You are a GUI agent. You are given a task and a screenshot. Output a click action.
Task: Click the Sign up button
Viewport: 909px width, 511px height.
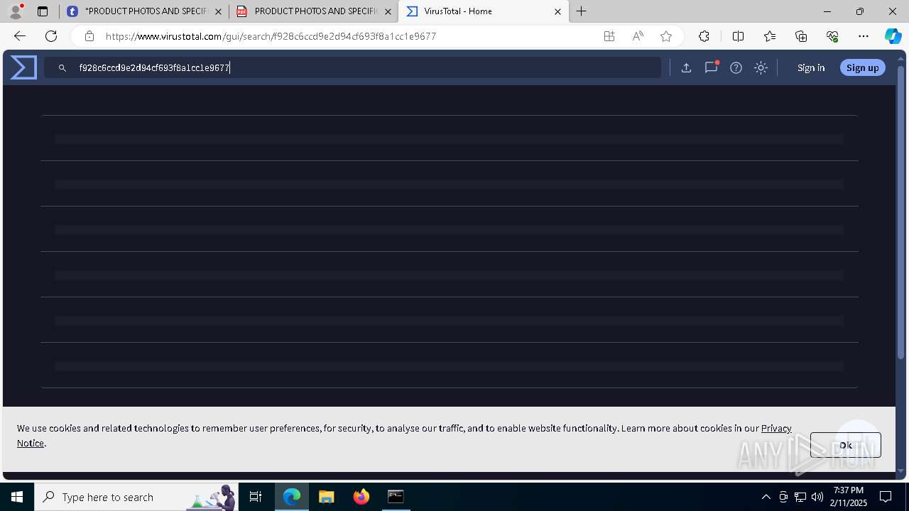[863, 67]
